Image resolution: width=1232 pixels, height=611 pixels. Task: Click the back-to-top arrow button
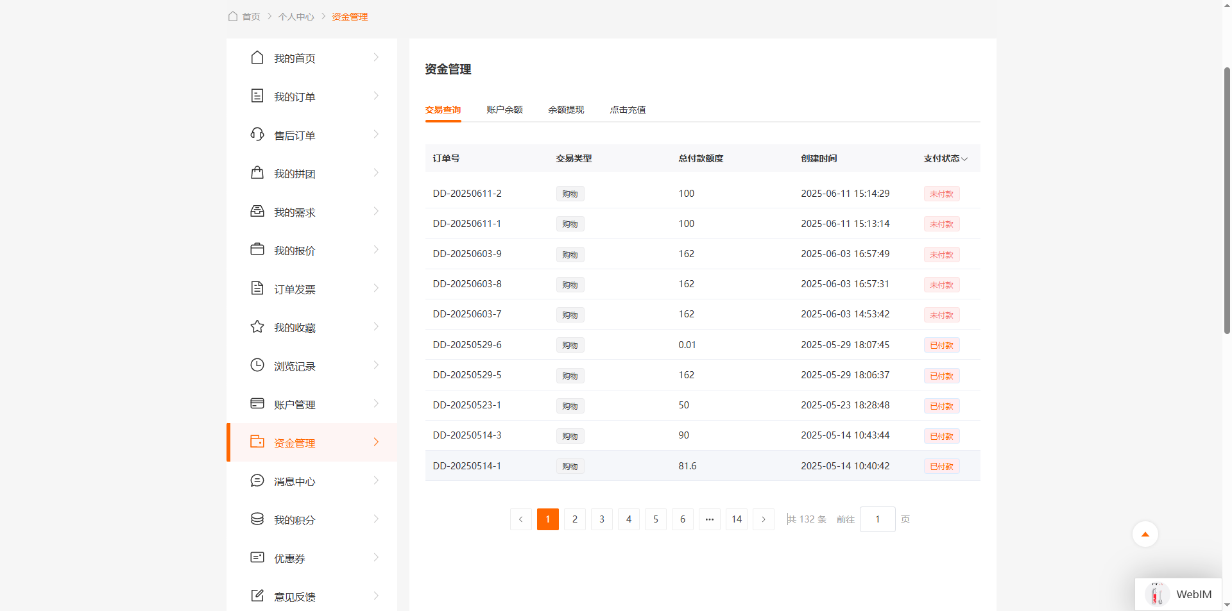[x=1145, y=534]
